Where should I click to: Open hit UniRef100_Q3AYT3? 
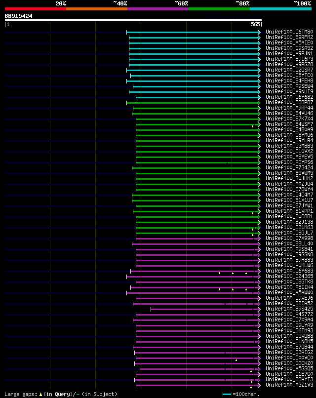pyautogui.click(x=289, y=380)
